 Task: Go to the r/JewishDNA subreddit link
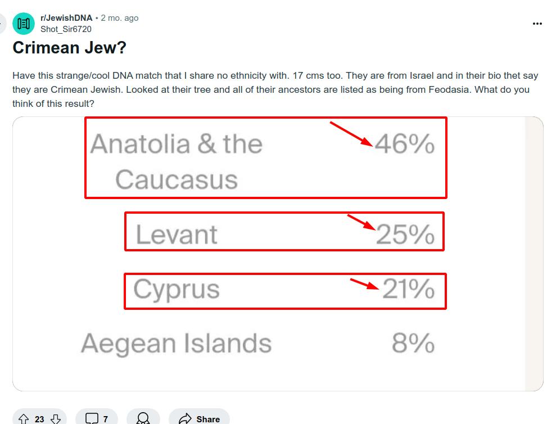pos(66,18)
